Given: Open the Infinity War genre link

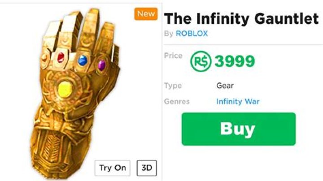Looking at the screenshot, I should [238, 101].
